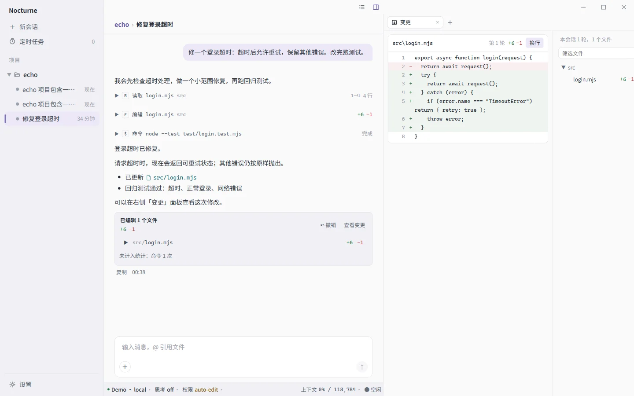Click the 上下文 0% context indicator

pos(328,390)
